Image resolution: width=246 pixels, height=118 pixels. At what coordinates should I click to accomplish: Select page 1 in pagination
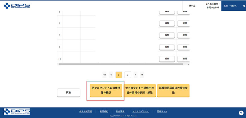coord(119,75)
